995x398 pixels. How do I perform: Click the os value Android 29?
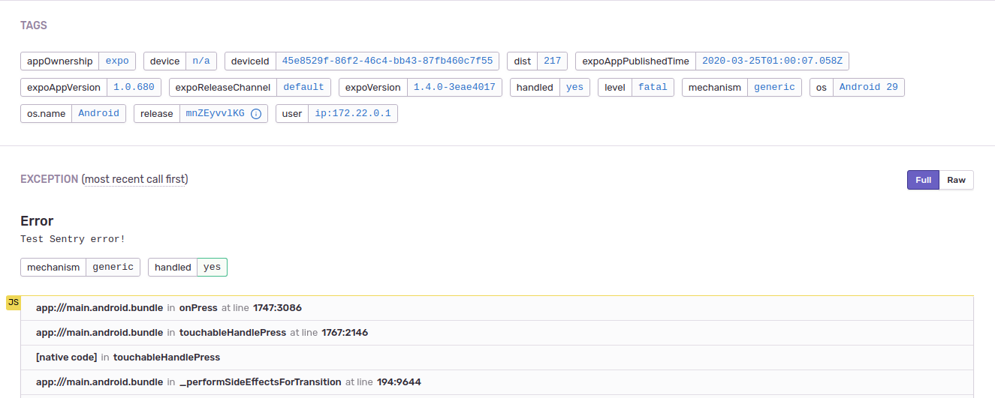pyautogui.click(x=868, y=88)
